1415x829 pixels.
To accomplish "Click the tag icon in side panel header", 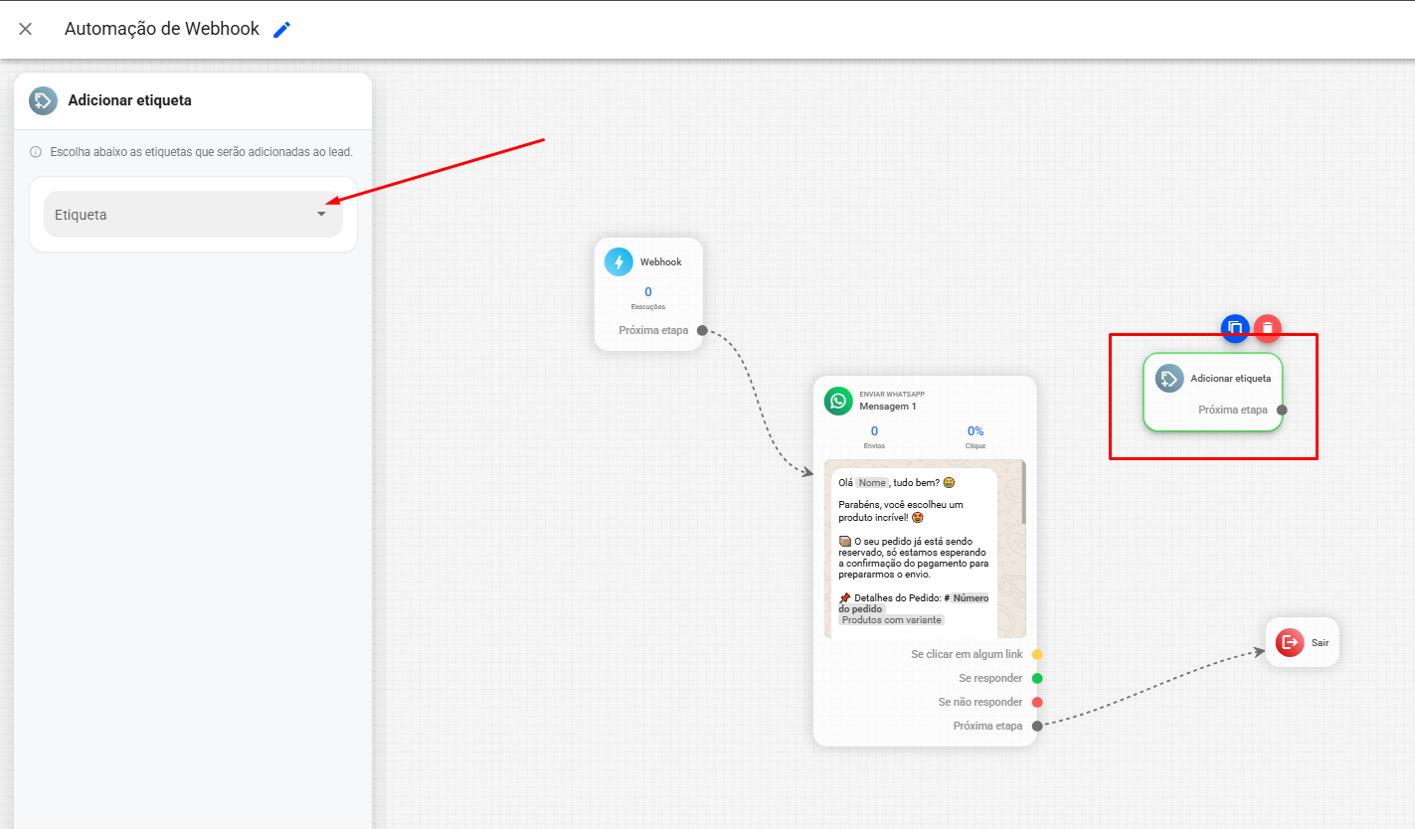I will click(43, 100).
